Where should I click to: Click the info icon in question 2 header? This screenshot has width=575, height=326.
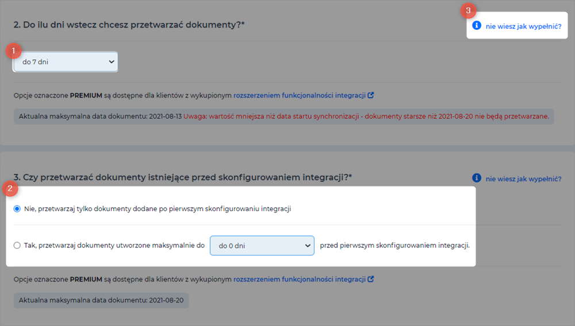[476, 25]
